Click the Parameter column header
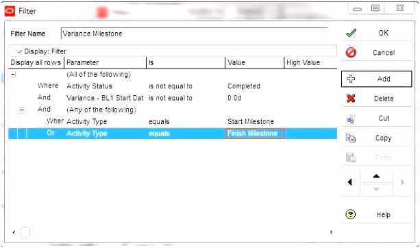 click(x=106, y=62)
